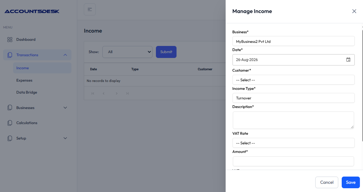Click the Manage Income panel scrollbar
The height and width of the screenshot is (192, 363).
(362, 85)
